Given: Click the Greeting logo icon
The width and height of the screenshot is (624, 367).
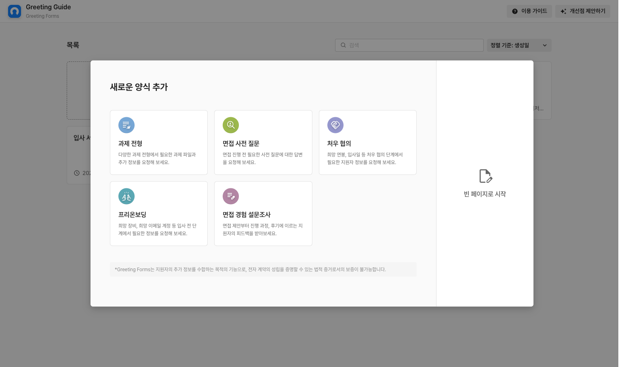Looking at the screenshot, I should click(x=15, y=11).
